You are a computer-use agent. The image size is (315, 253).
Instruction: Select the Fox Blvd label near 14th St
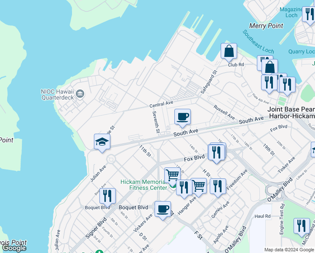point(194,158)
